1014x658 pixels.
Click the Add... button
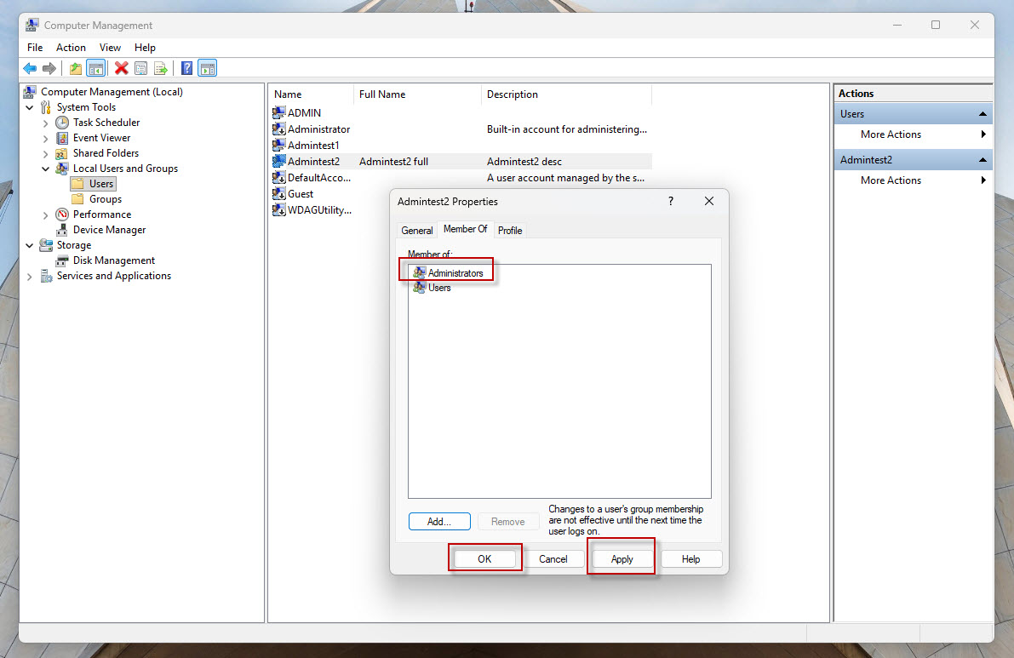pos(439,522)
